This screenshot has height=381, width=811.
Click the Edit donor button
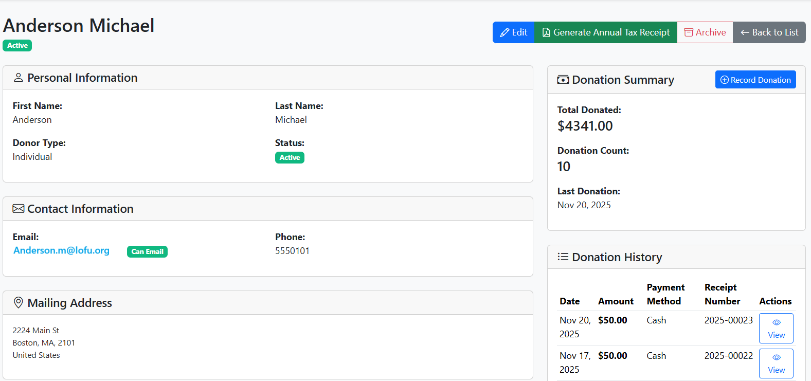click(x=514, y=32)
